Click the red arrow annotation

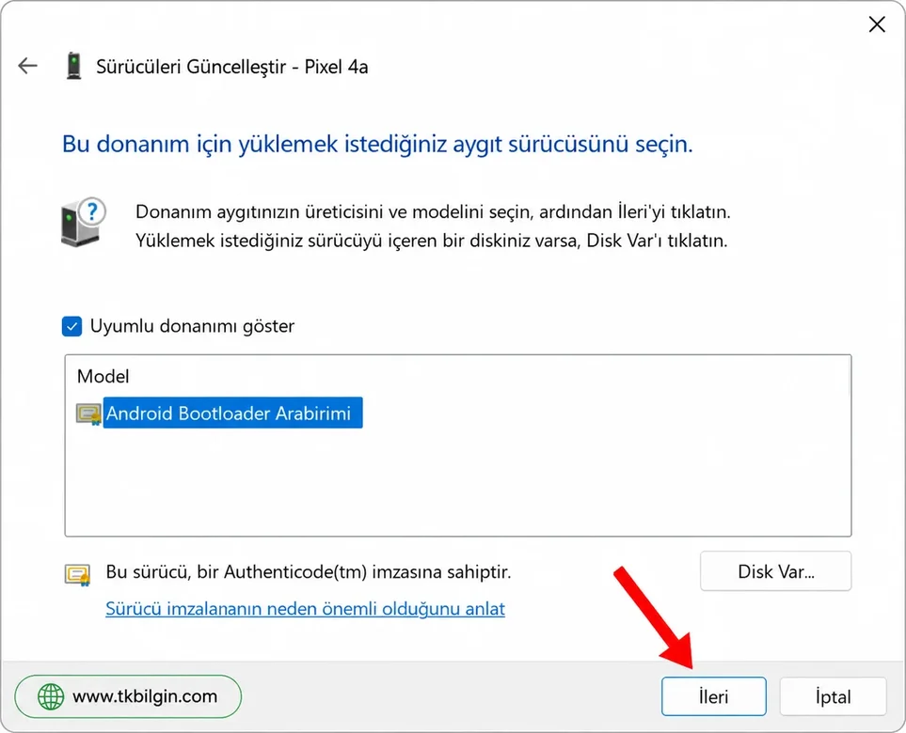click(x=656, y=618)
